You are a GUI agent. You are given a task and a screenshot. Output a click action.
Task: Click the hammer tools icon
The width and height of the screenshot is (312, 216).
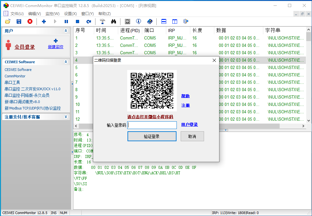click(x=102, y=22)
